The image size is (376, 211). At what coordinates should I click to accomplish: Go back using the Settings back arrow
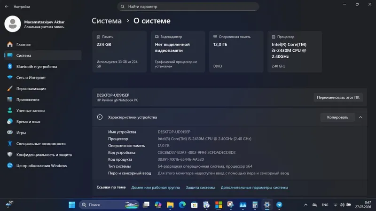7,7
